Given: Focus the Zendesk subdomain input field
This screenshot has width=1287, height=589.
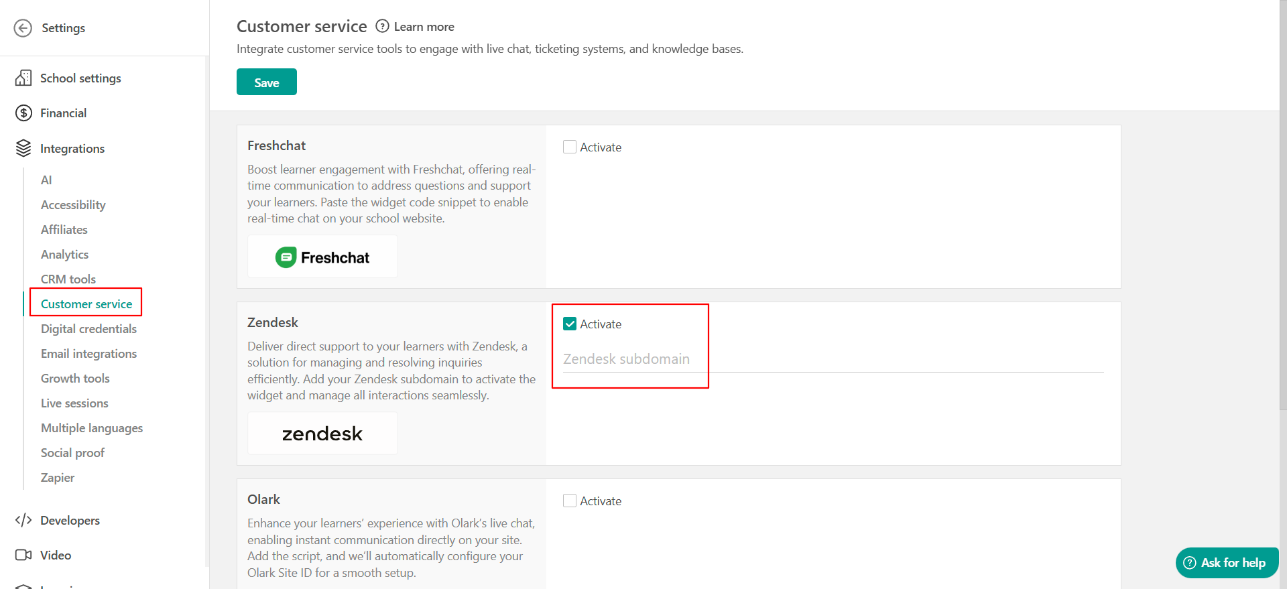Looking at the screenshot, I should click(833, 359).
